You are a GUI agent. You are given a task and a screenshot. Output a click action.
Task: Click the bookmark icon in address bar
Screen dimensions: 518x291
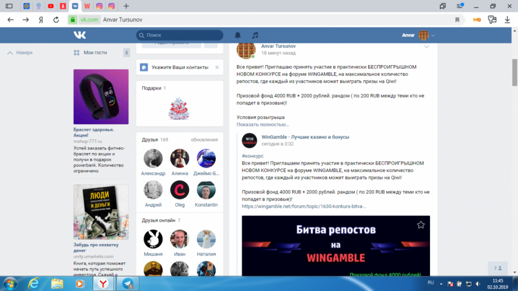[x=457, y=20]
